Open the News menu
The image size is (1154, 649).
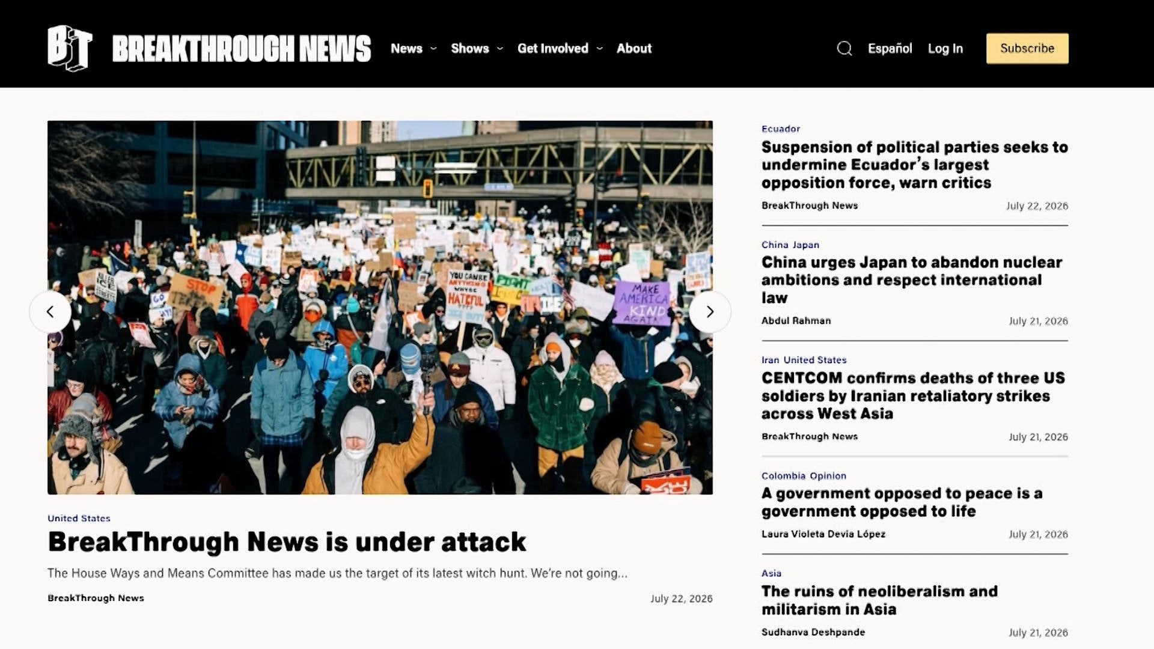point(406,49)
